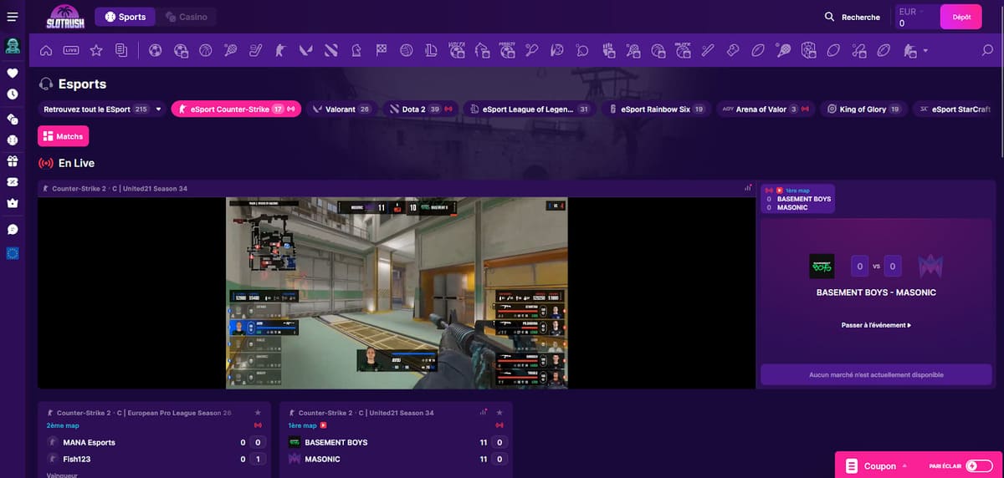Click the live Counter-Strike stream video

click(x=397, y=292)
